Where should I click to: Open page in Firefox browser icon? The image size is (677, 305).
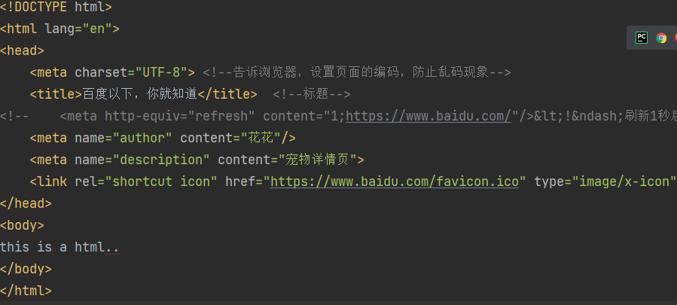[x=675, y=38]
